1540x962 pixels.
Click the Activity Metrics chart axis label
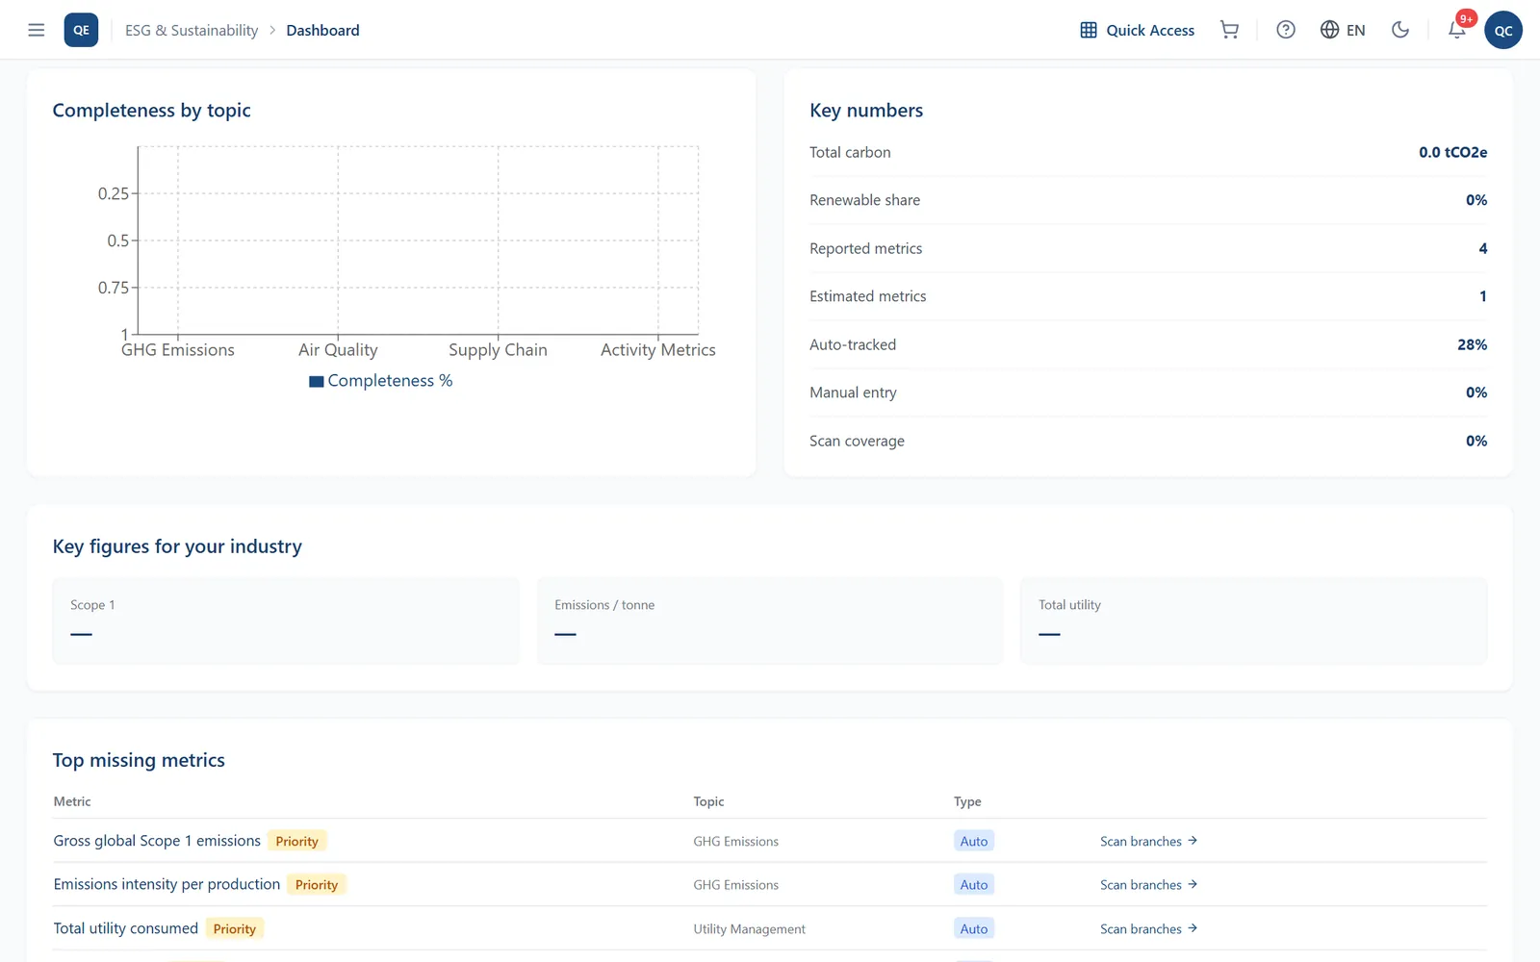click(658, 350)
